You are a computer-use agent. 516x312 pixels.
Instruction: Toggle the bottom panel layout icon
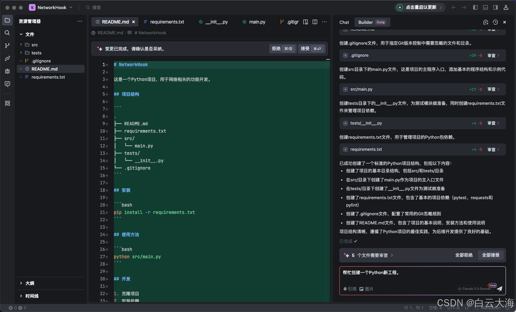[x=485, y=7]
